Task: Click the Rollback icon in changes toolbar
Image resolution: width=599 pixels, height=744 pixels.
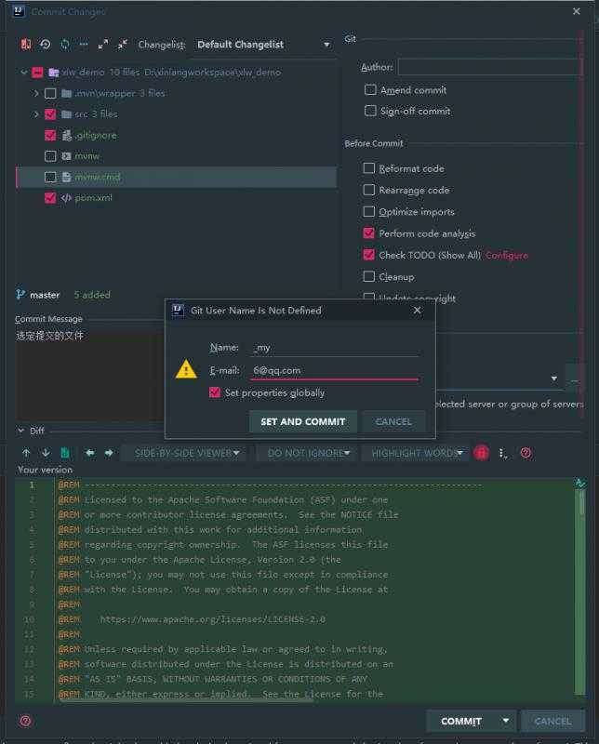Action: pyautogui.click(x=45, y=45)
